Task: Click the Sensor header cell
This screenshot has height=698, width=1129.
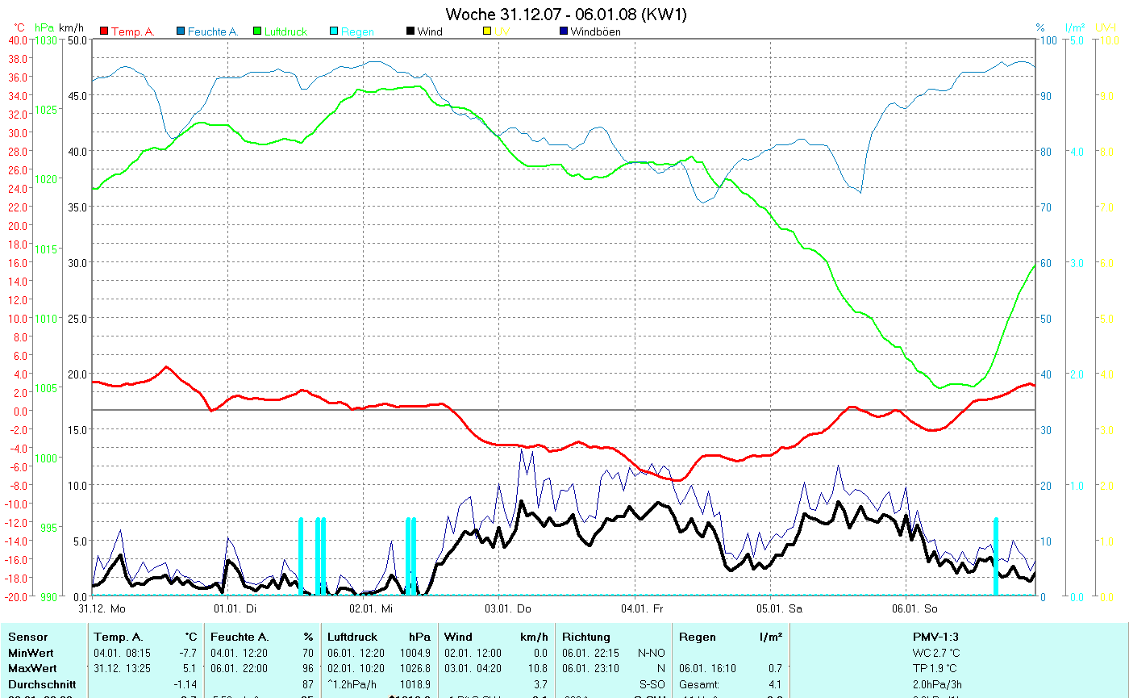Action: tap(27, 637)
